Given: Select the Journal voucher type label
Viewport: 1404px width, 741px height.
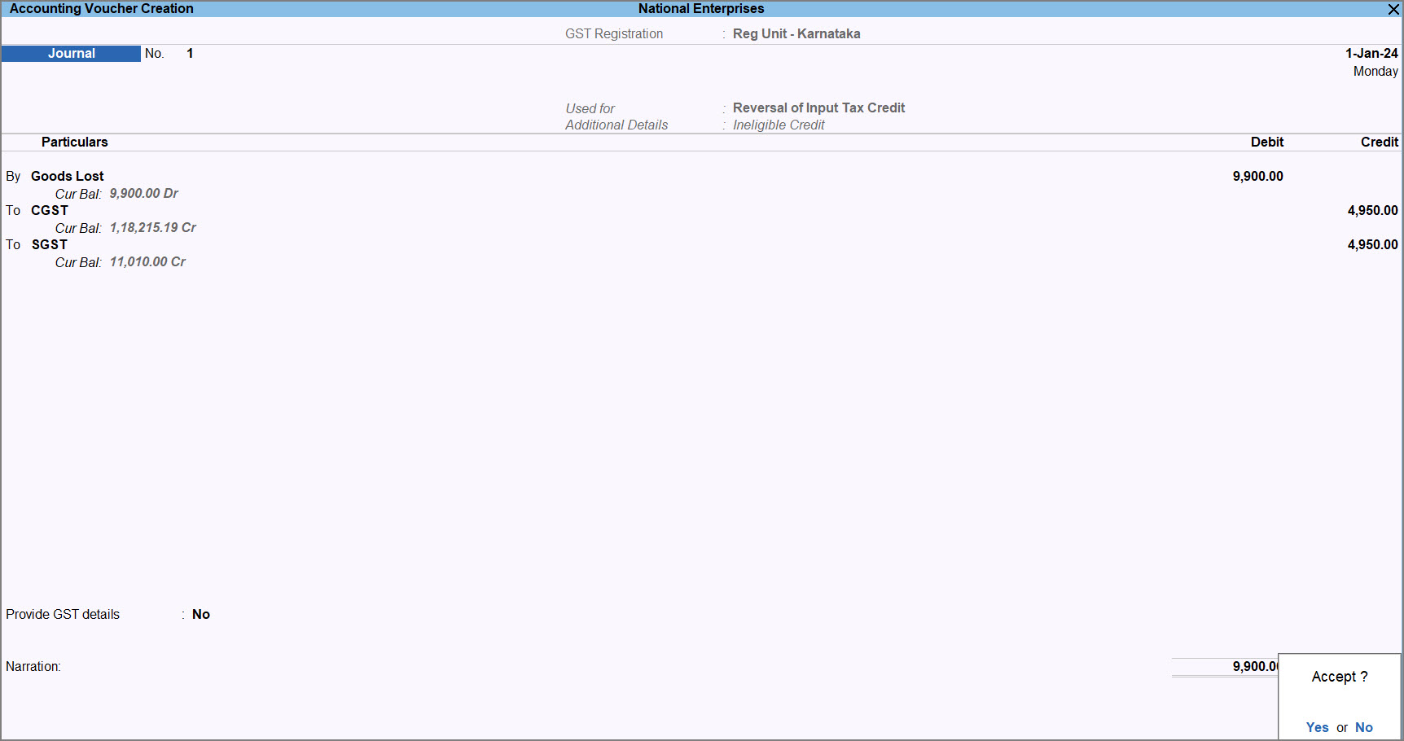Looking at the screenshot, I should pos(71,54).
